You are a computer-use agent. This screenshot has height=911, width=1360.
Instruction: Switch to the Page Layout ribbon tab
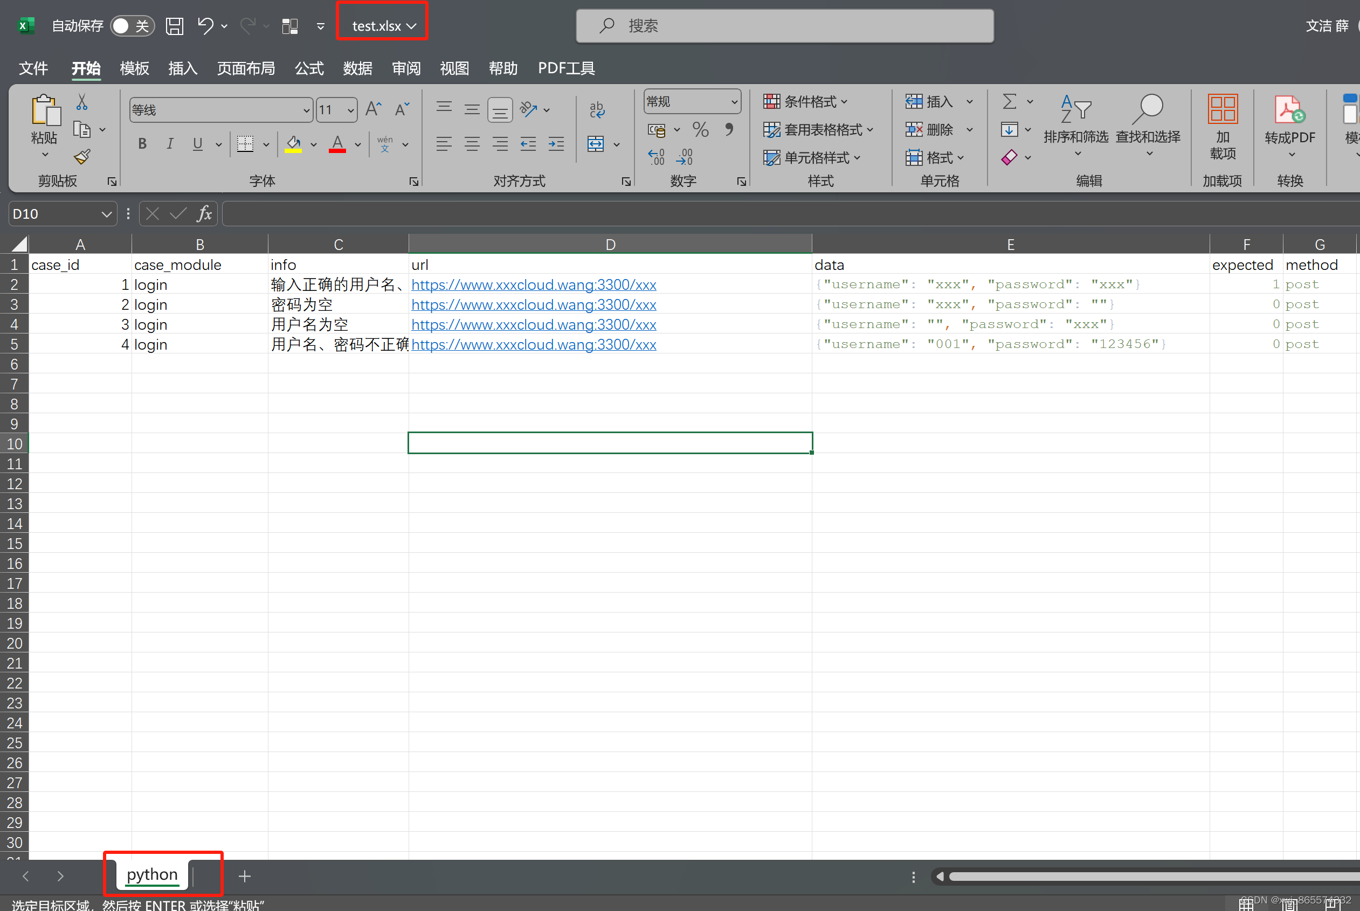tap(246, 68)
